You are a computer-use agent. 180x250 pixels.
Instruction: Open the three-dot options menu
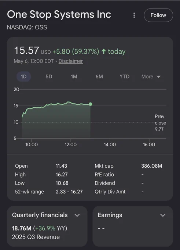pos(134,15)
